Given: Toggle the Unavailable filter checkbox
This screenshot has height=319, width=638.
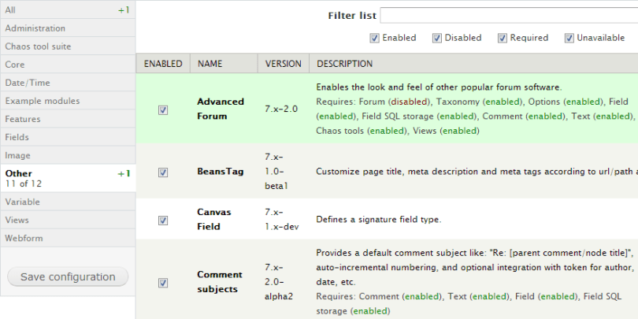Looking at the screenshot, I should point(569,38).
